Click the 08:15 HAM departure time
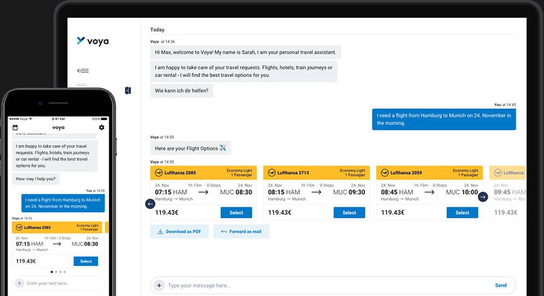 (284, 192)
